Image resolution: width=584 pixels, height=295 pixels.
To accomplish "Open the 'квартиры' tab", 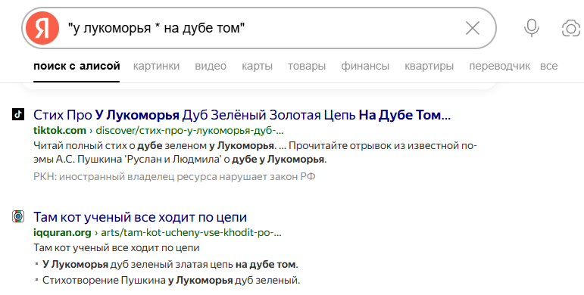I will point(429,67).
